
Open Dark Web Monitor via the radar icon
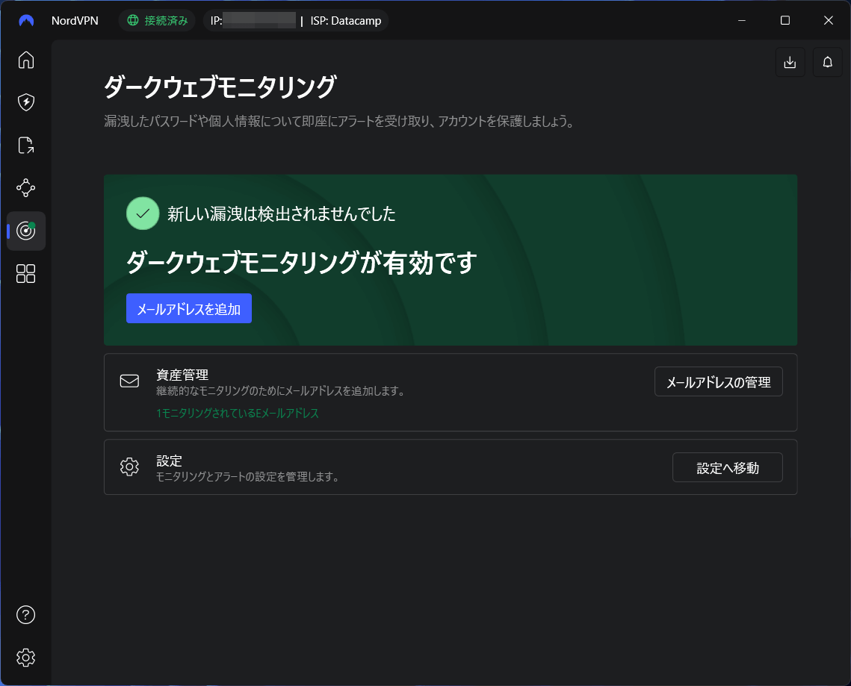25,231
